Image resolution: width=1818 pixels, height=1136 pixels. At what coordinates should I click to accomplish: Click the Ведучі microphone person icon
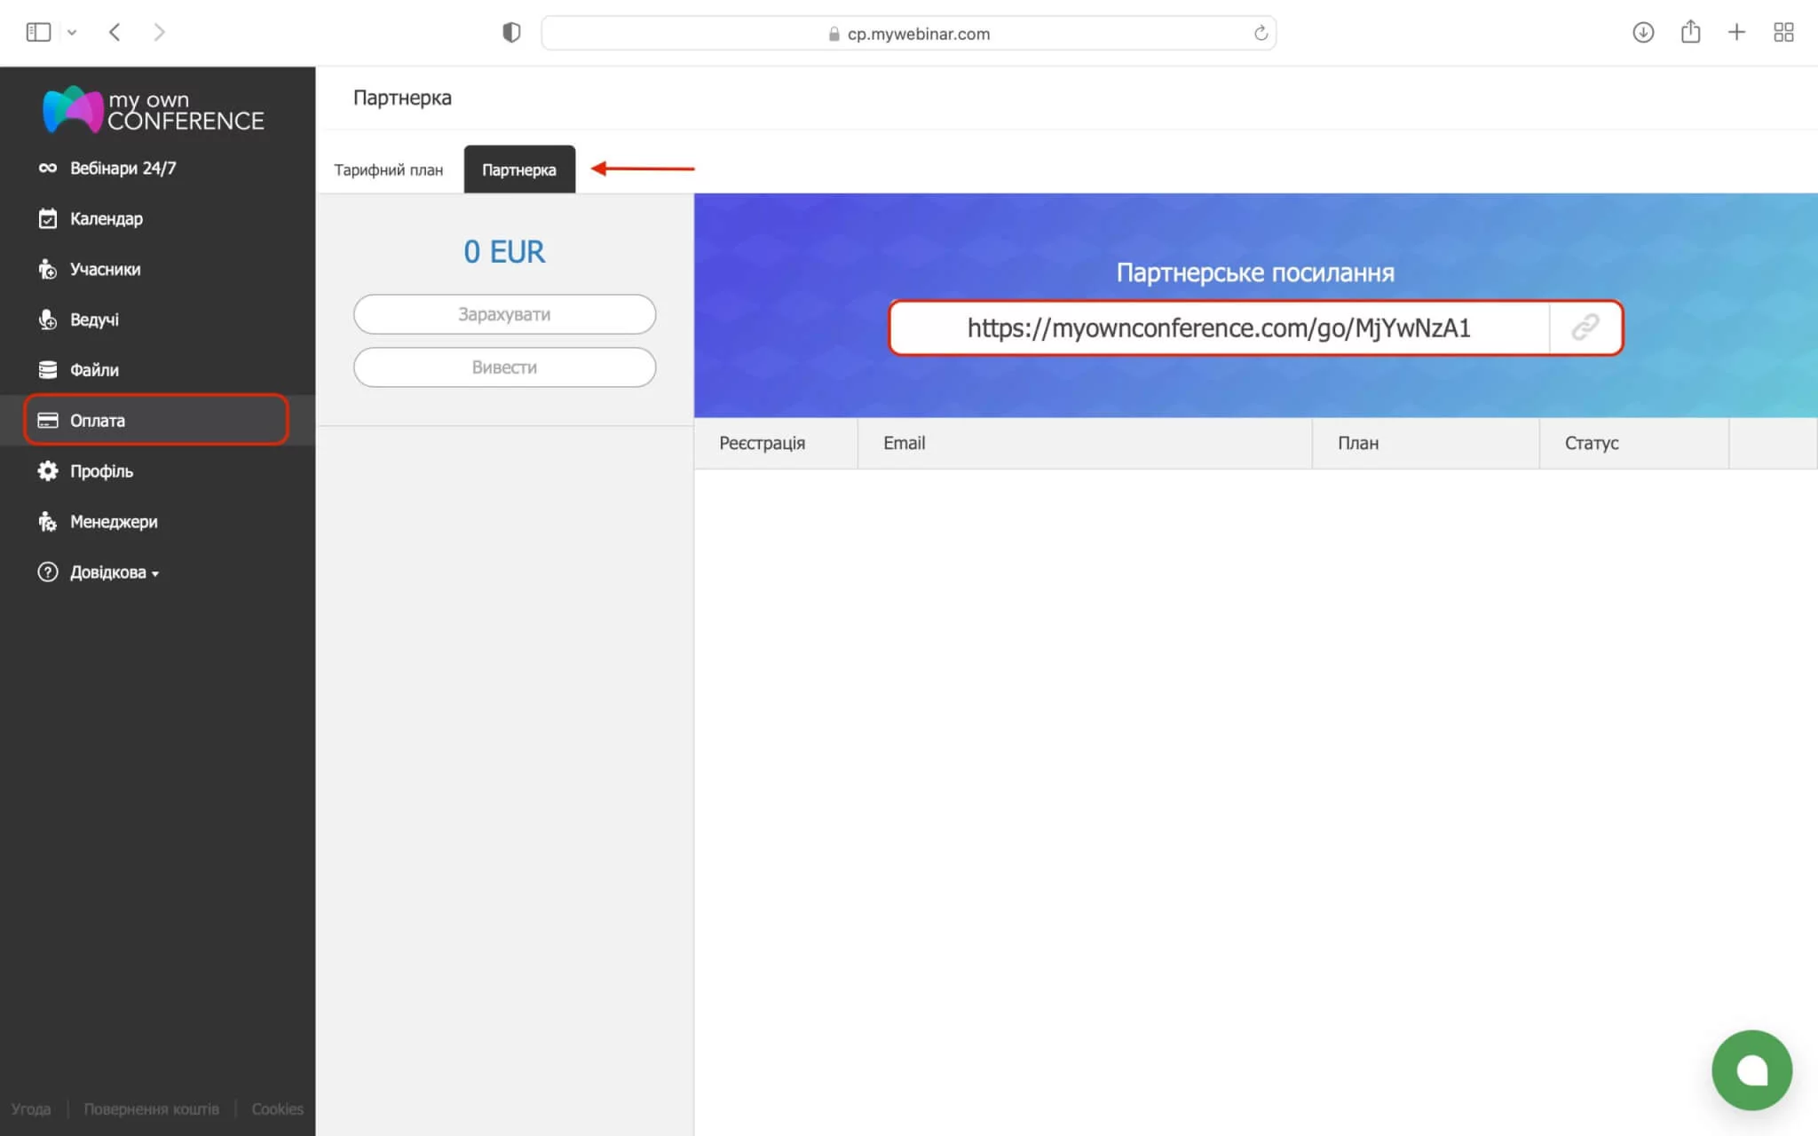coord(48,319)
